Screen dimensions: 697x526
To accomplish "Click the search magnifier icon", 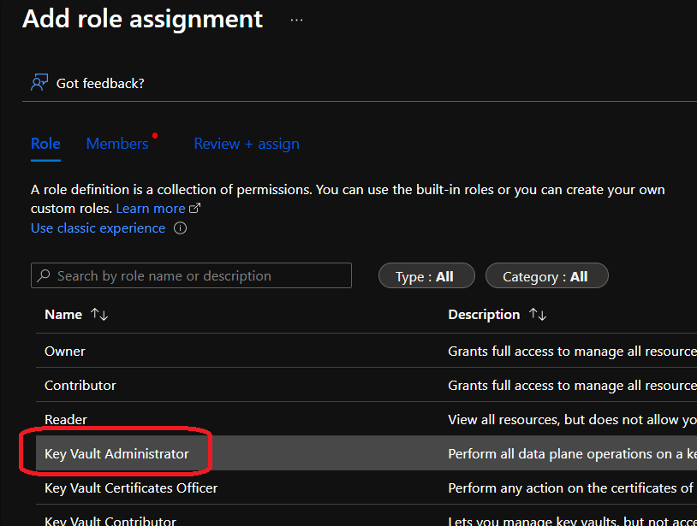I will click(44, 276).
